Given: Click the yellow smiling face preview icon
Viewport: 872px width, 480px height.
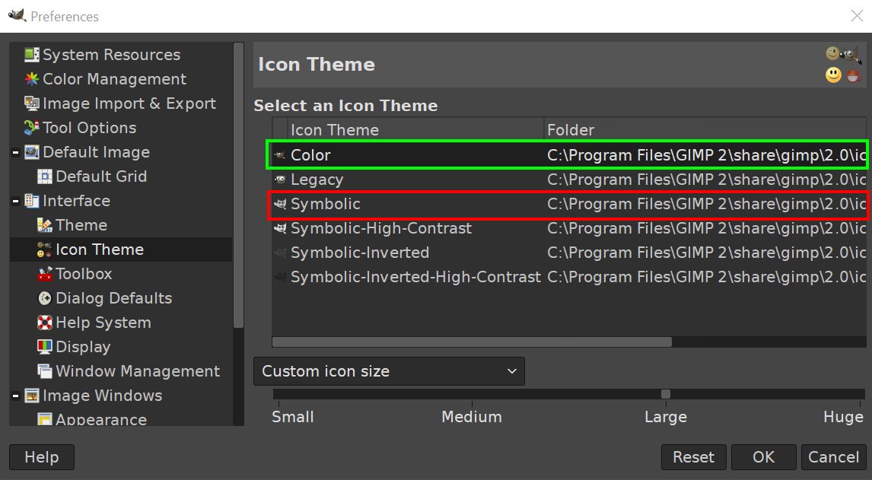Looking at the screenshot, I should (x=833, y=75).
